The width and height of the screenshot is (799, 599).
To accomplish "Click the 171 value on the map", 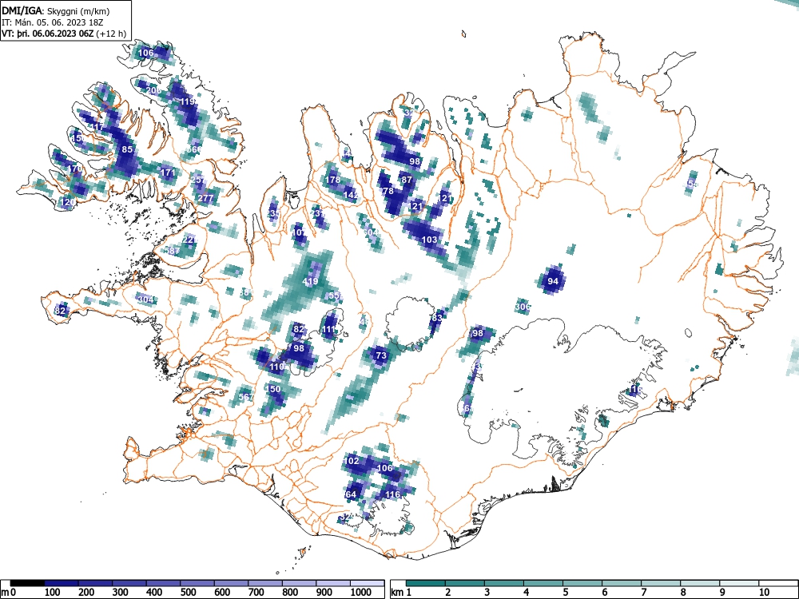I will [168, 173].
